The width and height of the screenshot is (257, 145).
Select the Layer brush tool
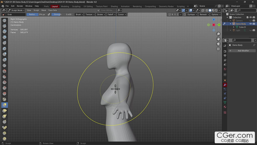[5, 49]
